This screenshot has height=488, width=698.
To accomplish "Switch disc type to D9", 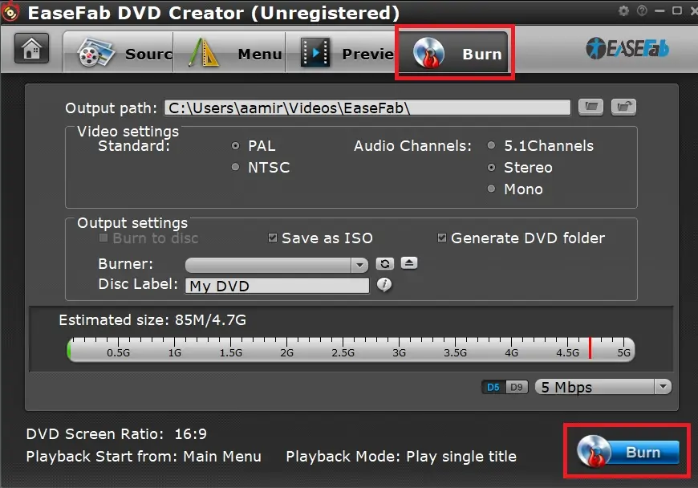I will pos(517,387).
